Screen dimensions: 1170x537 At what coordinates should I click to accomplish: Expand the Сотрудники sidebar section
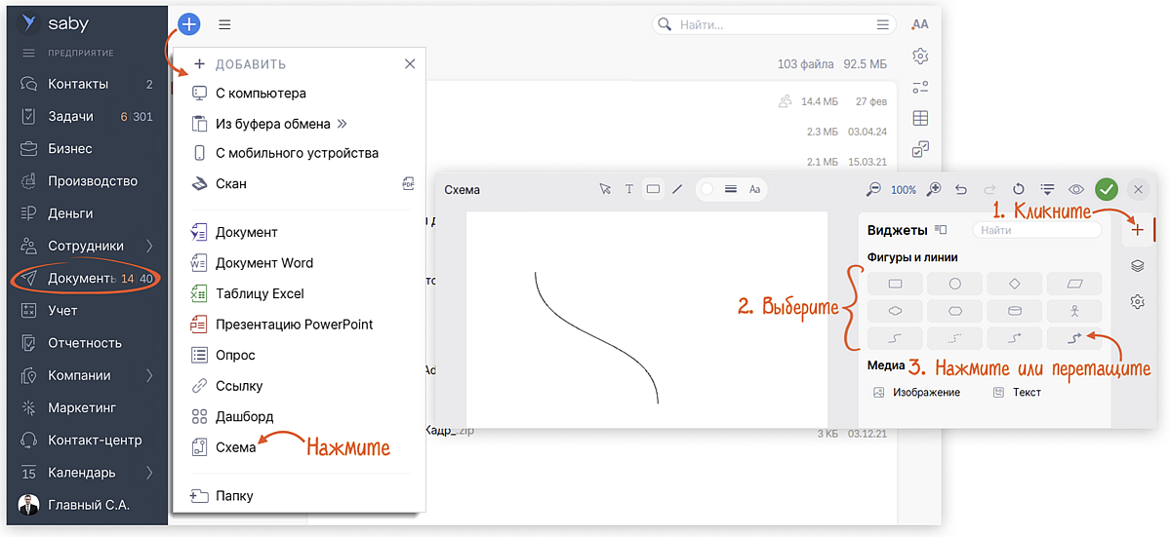(149, 246)
